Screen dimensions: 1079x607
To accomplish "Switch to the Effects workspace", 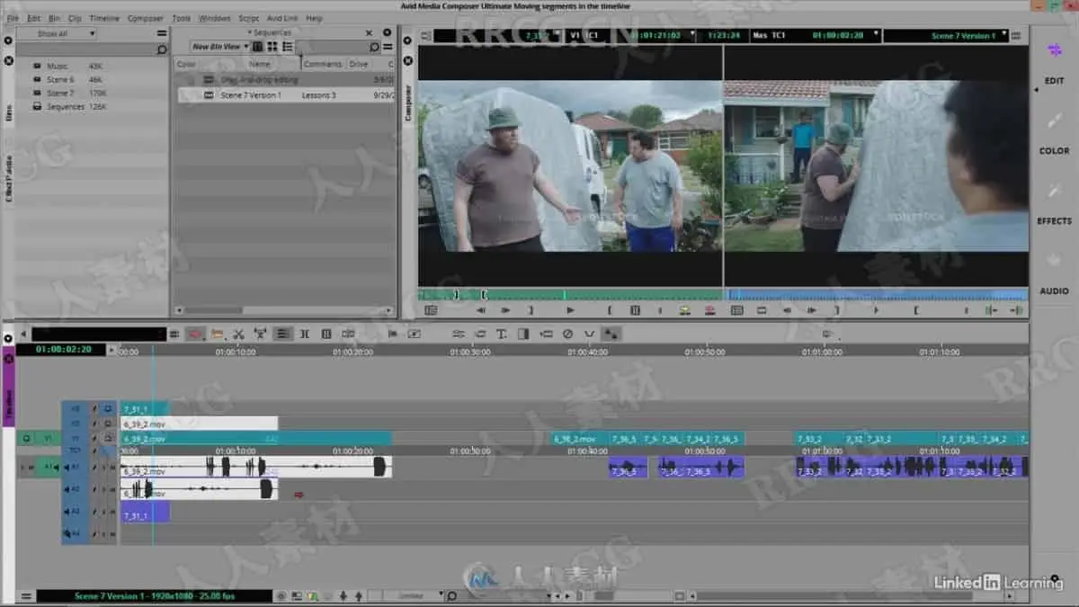I will (1054, 221).
